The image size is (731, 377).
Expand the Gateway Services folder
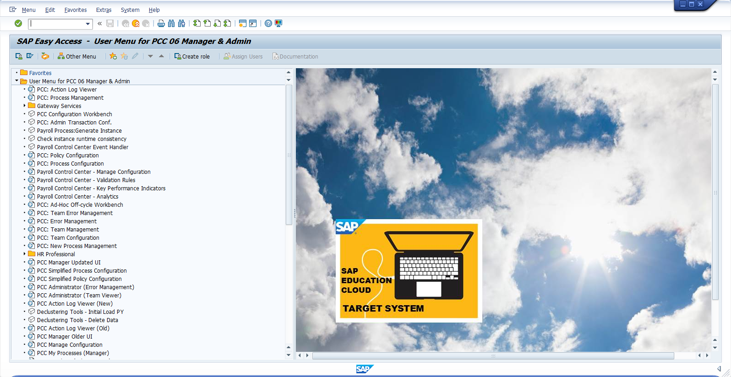[25, 106]
